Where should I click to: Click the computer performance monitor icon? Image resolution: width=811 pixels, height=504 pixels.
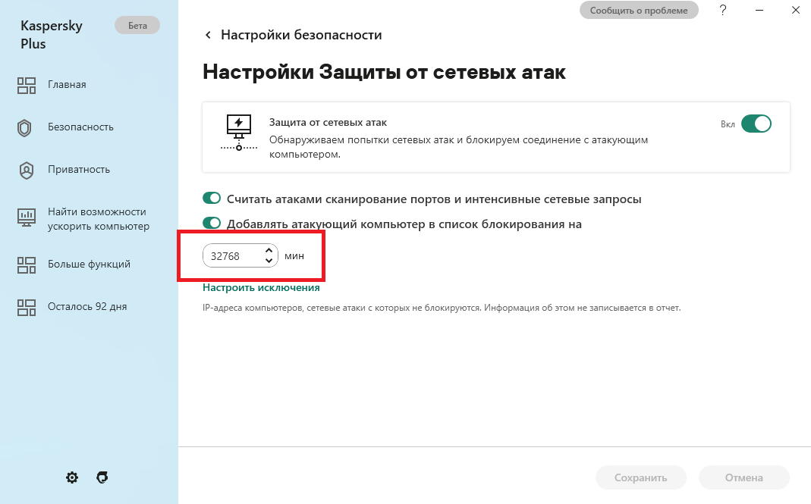(27, 218)
